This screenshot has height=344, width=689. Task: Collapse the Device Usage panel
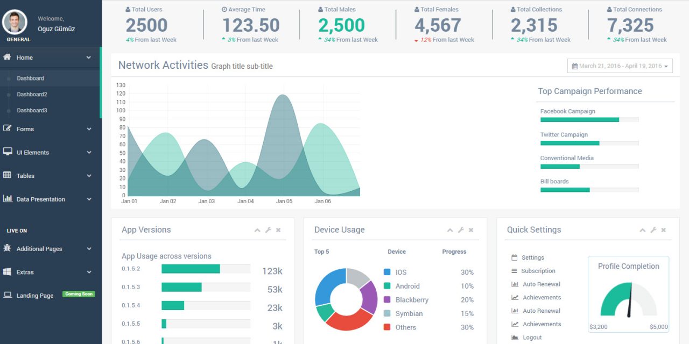[450, 230]
